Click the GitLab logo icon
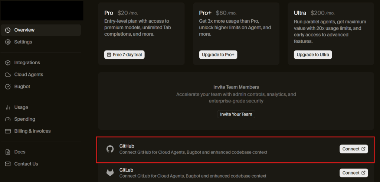380x182 pixels. [x=110, y=173]
